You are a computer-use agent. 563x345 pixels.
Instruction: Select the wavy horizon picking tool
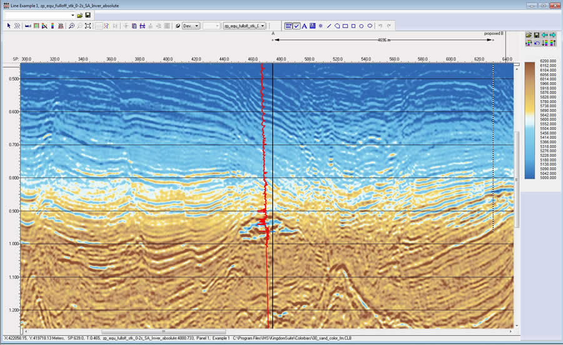(x=18, y=26)
